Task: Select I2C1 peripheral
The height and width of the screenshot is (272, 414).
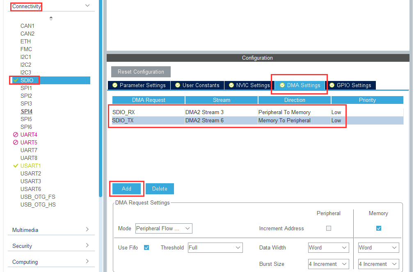Action: pyautogui.click(x=26, y=57)
